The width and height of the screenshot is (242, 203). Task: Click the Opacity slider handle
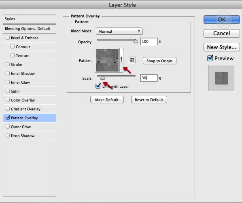tap(136, 41)
